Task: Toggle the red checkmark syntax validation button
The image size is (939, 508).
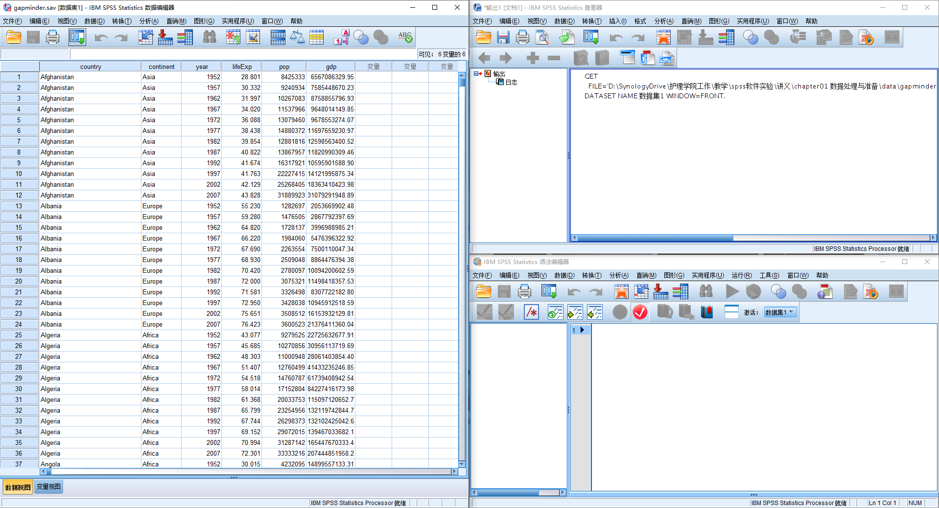Action: point(640,312)
